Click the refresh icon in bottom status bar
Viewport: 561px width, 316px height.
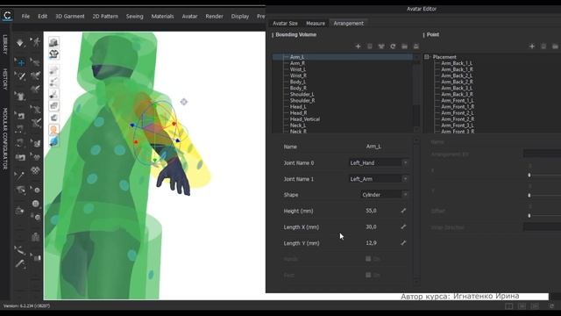pos(551,306)
